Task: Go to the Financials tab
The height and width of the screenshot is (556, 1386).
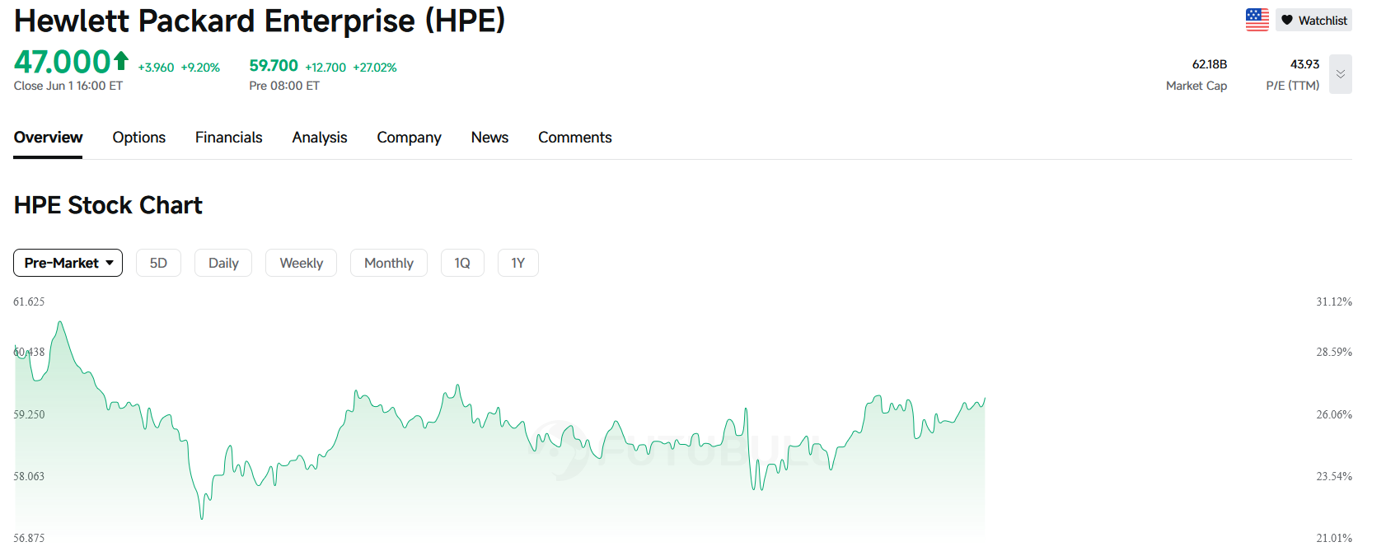Action: pos(229,138)
